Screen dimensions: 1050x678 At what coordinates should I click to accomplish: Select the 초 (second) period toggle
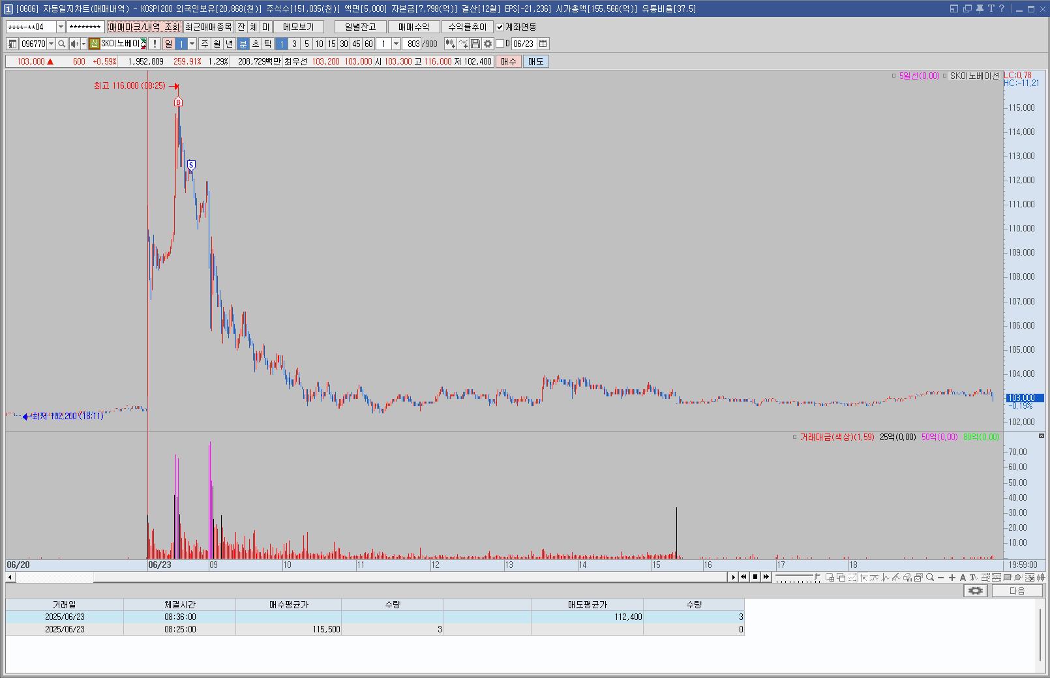click(x=256, y=44)
